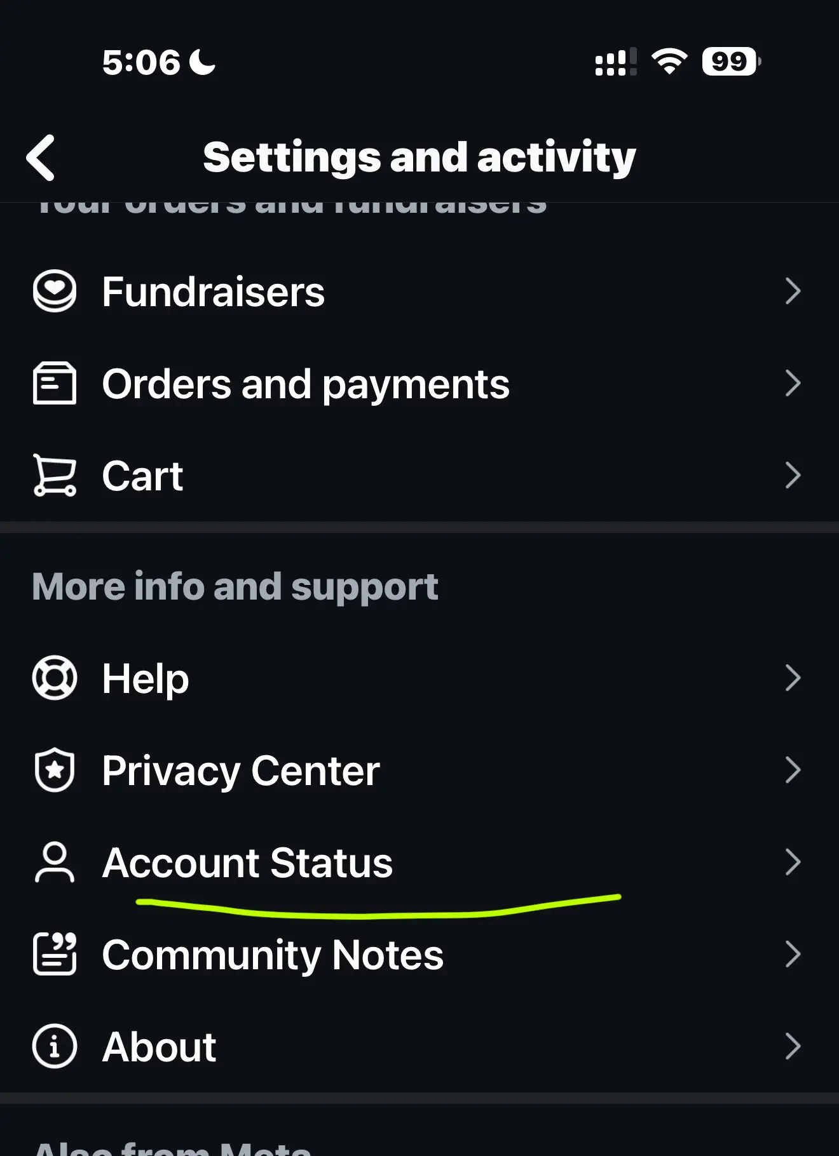839x1156 pixels.
Task: Open the Privacy Center menu item
Action: point(419,770)
